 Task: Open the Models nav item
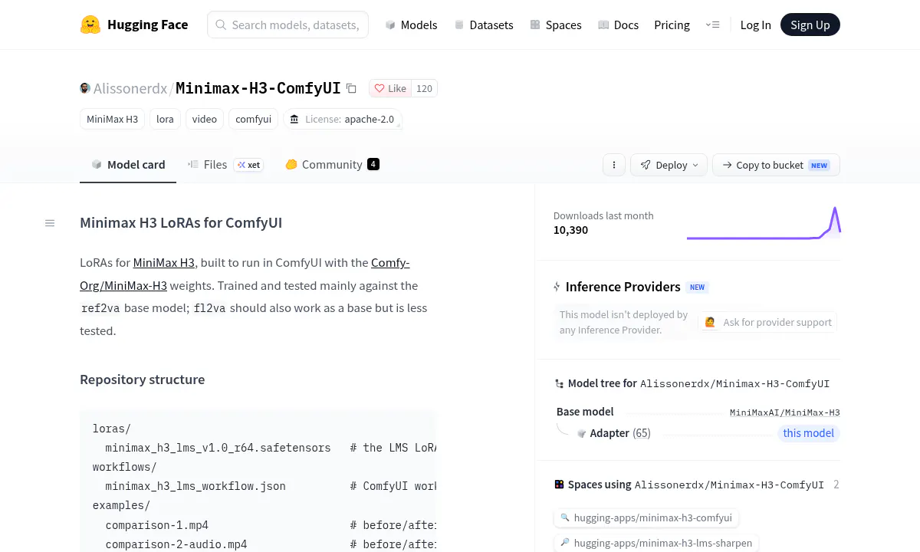click(x=411, y=25)
